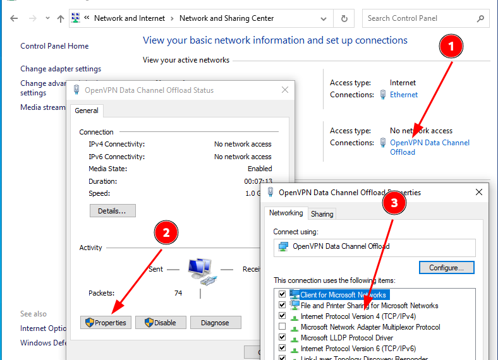Image resolution: width=498 pixels, height=360 pixels.
Task: Select Internet Protocol Version 4 (TCP/IPv4) item
Action: coord(358,316)
